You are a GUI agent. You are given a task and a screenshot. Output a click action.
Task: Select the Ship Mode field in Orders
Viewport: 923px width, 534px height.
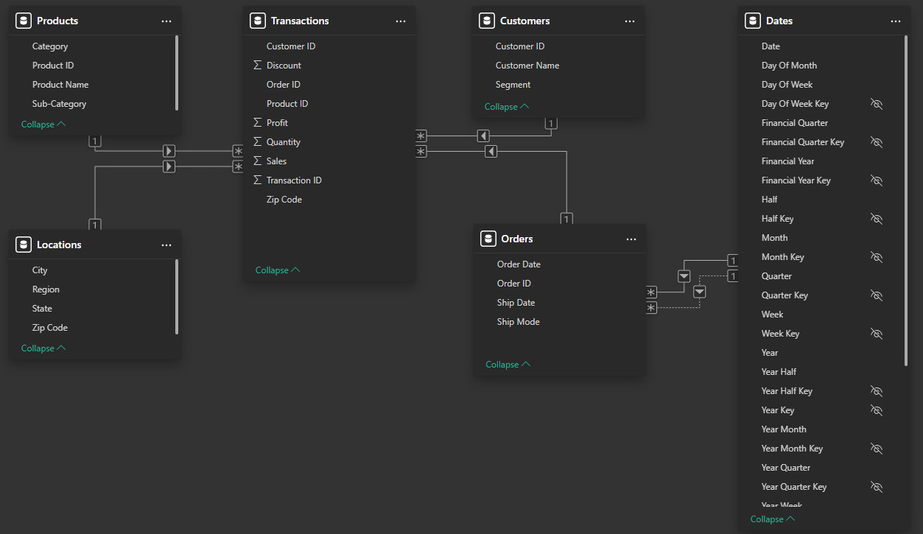coord(518,322)
